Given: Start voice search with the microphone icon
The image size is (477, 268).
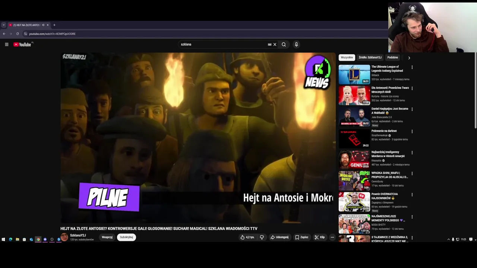Looking at the screenshot, I should point(296,44).
